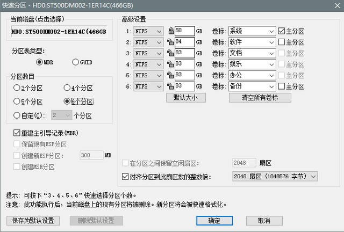This screenshot has width=344, height=232.
Task: Click partition 5 size field showing 83
Action: click(184, 75)
